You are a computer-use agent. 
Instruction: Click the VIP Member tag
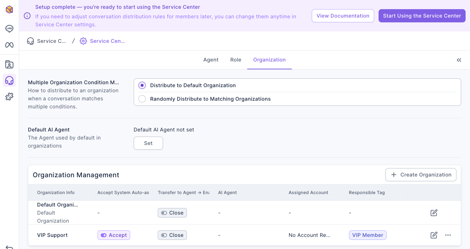(x=368, y=235)
